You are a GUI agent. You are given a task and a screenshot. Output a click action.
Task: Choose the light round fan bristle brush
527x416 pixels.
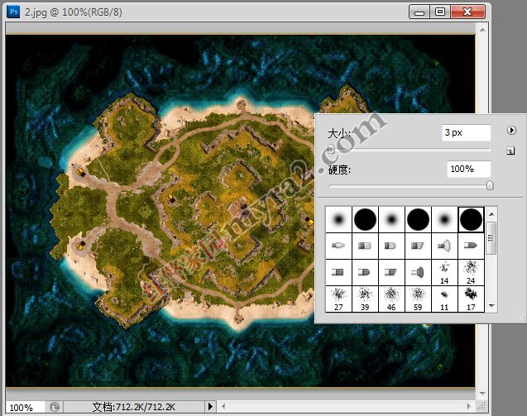(x=444, y=246)
